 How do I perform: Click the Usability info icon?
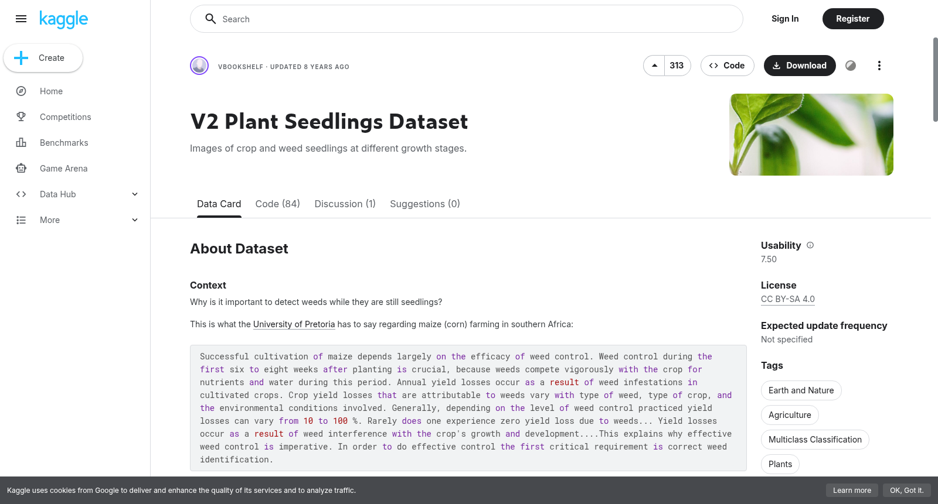(810, 245)
